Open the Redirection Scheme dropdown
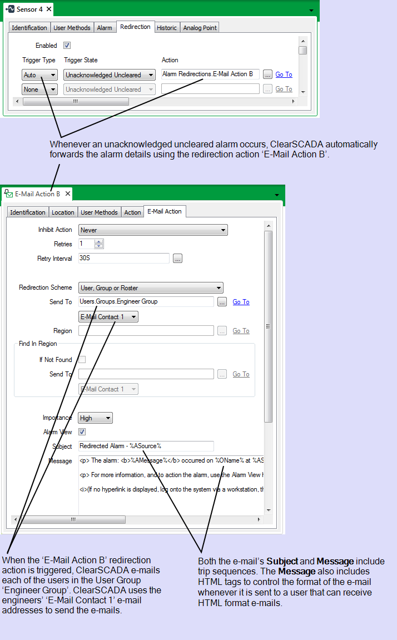Image resolution: width=397 pixels, height=640 pixels. [151, 288]
